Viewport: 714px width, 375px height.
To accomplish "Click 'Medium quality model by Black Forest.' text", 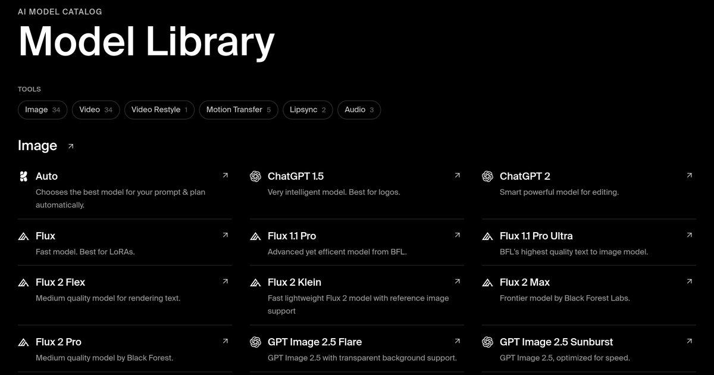I will click(104, 358).
